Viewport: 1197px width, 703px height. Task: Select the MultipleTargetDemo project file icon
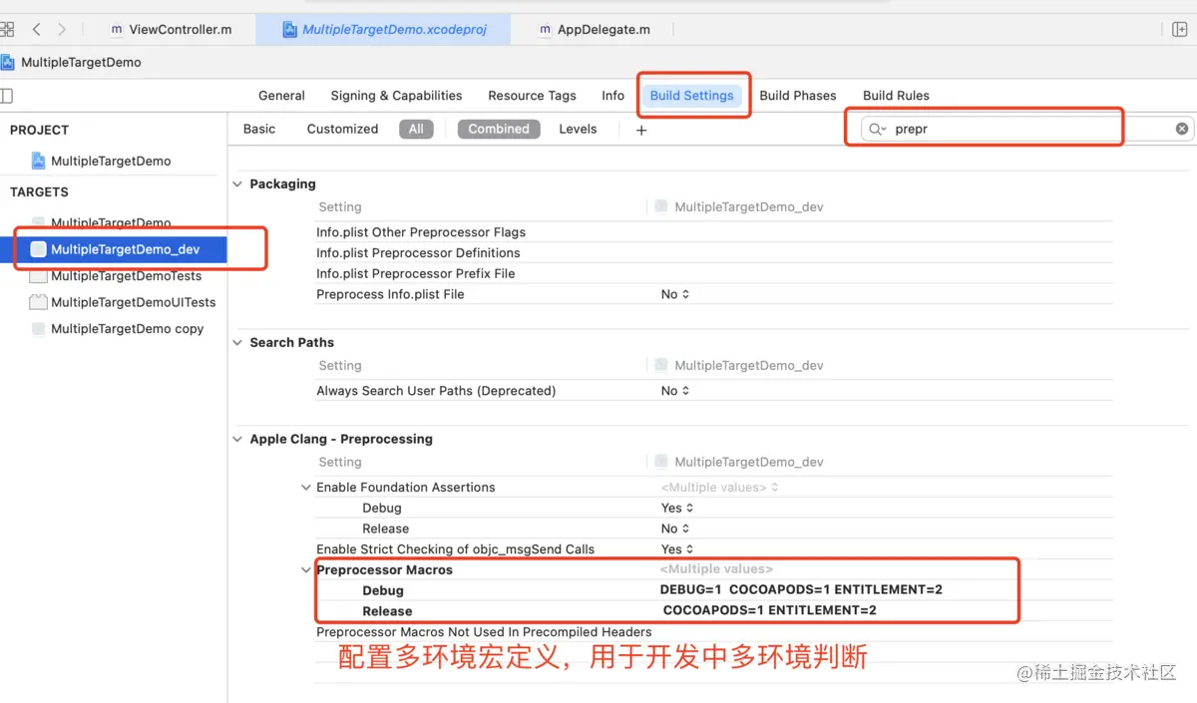tap(39, 161)
